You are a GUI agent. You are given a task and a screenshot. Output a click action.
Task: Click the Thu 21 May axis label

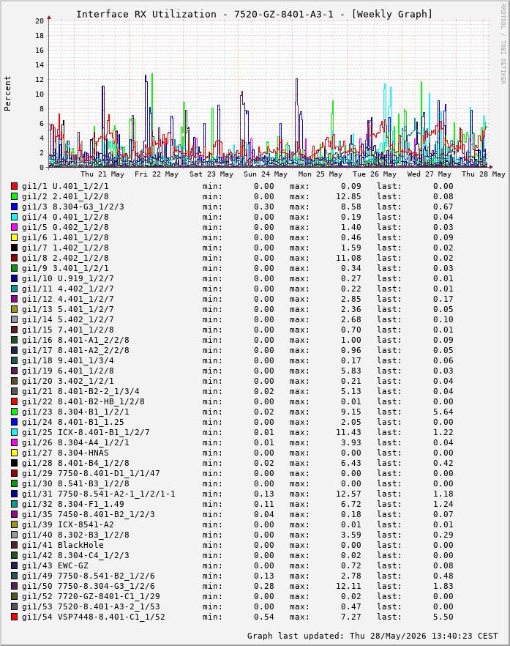[x=102, y=174]
